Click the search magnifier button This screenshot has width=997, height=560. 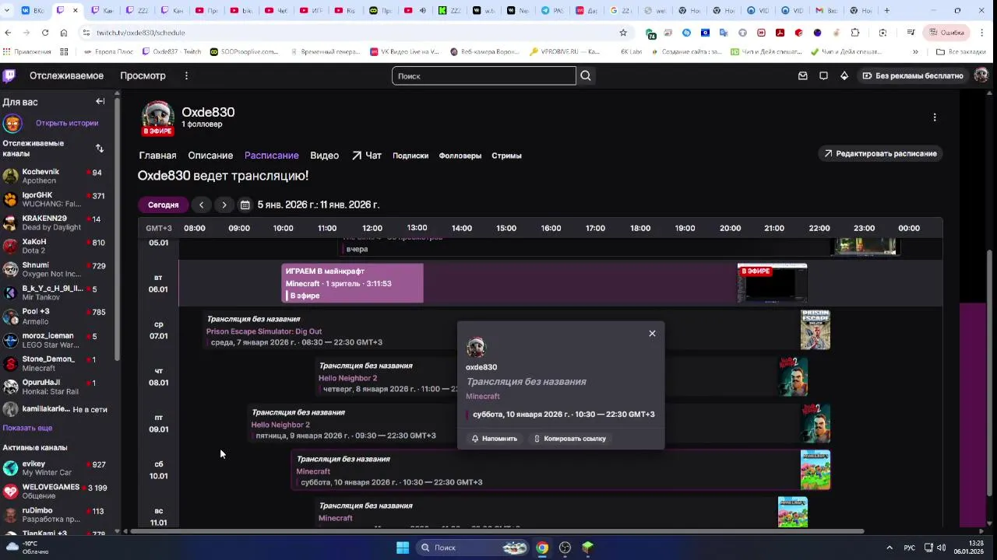click(586, 75)
